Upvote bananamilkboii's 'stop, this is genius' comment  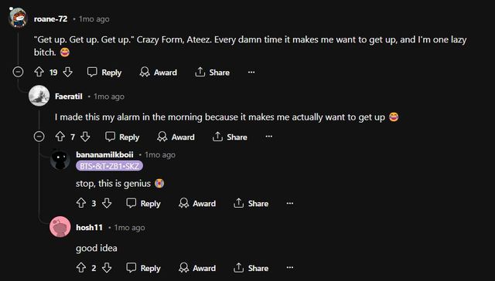tap(81, 203)
